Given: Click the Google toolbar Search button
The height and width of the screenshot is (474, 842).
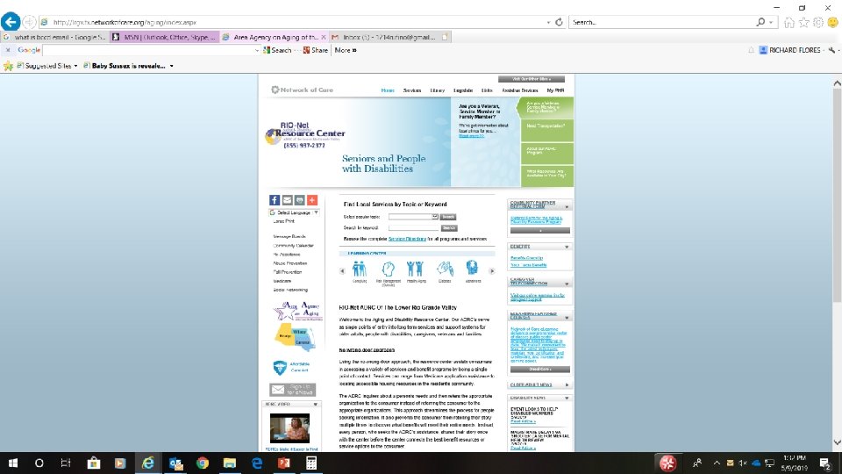Looking at the screenshot, I should [277, 50].
